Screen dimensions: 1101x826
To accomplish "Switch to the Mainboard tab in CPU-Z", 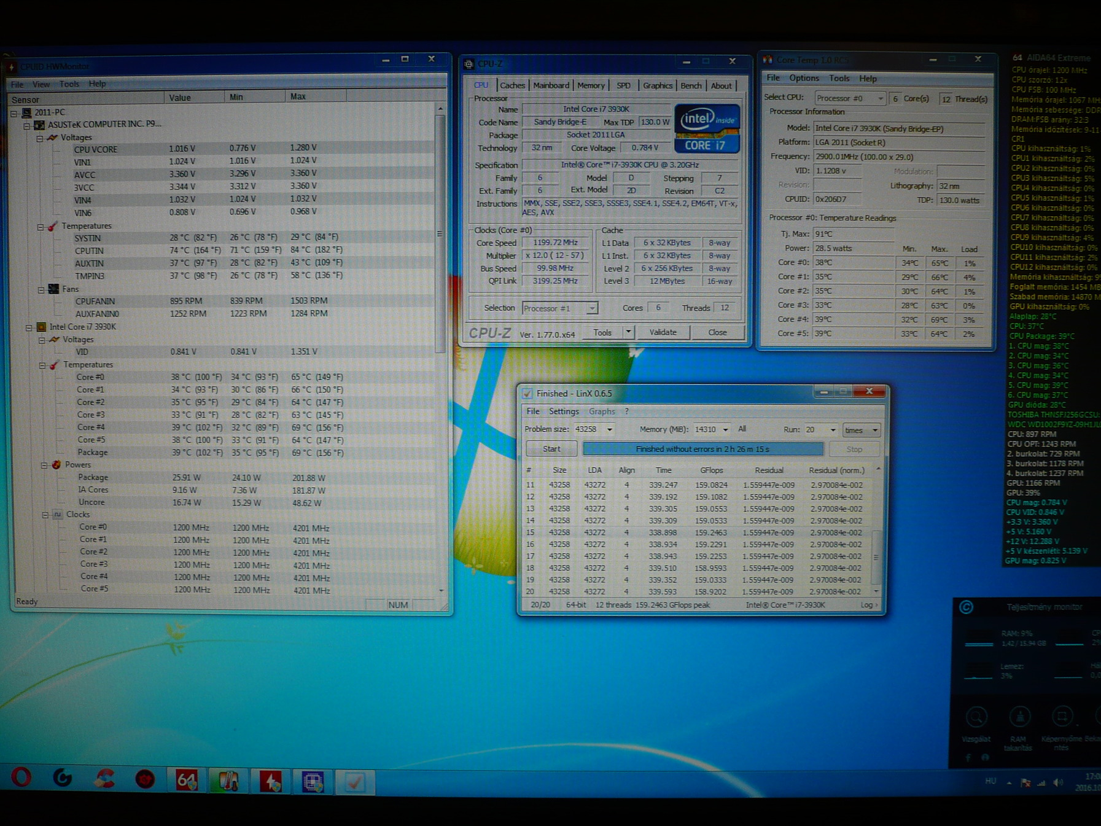I will point(551,85).
